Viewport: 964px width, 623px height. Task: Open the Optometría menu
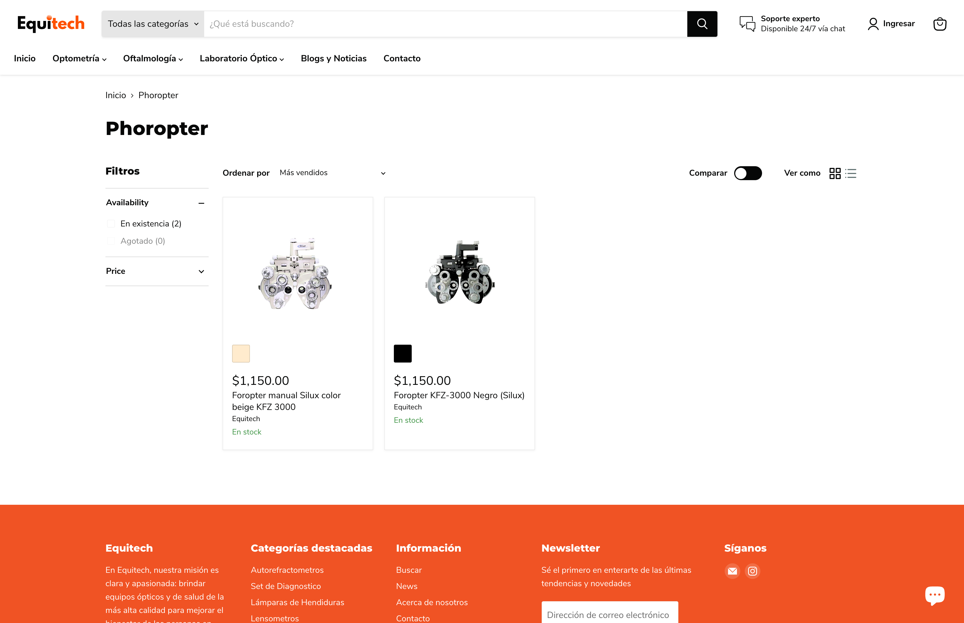tap(79, 58)
